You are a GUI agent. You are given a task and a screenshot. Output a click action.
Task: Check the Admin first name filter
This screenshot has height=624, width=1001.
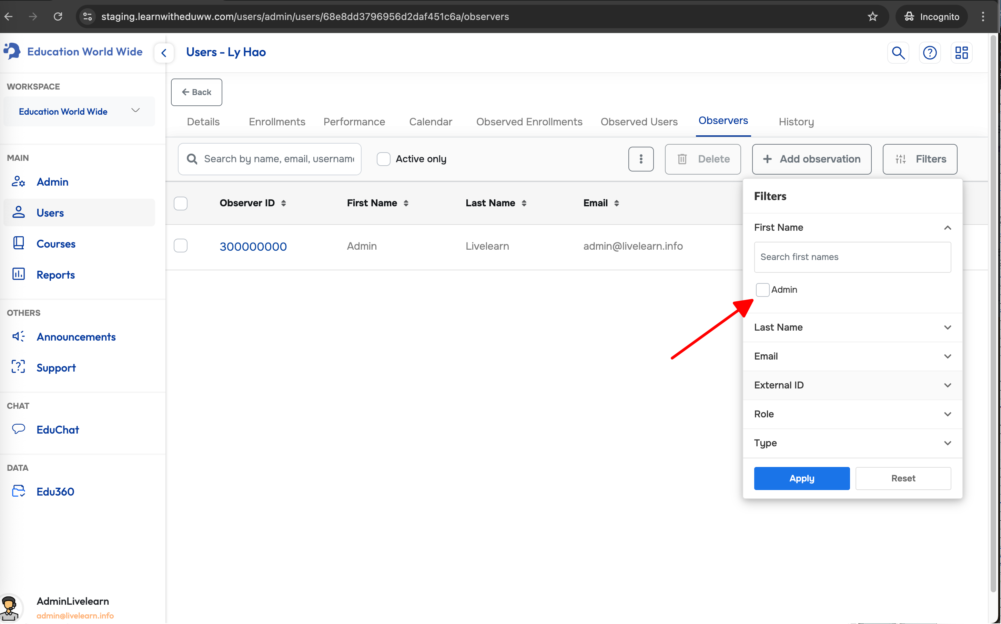[762, 290]
